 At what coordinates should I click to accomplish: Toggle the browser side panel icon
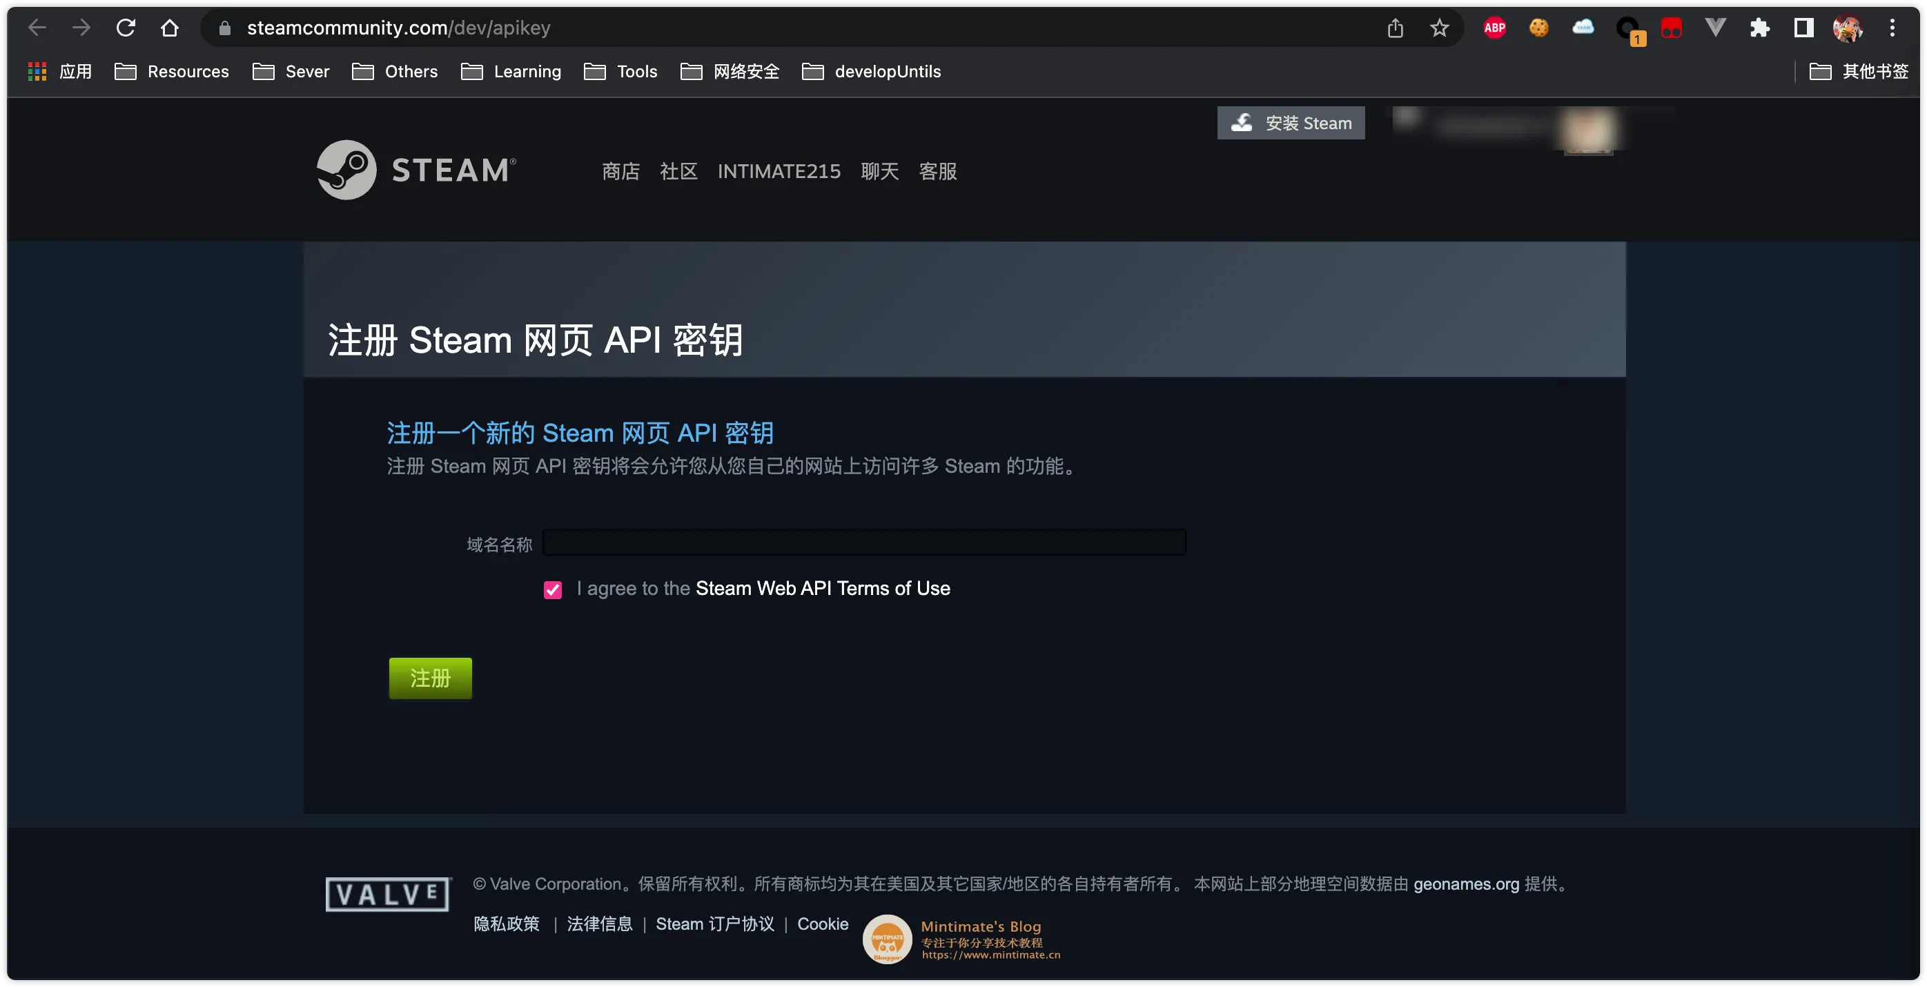tap(1803, 28)
